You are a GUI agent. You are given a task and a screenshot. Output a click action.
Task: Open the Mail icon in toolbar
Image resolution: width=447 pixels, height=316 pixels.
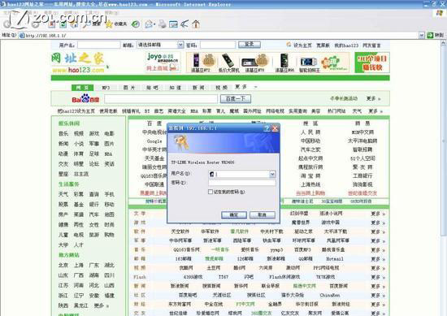click(149, 24)
